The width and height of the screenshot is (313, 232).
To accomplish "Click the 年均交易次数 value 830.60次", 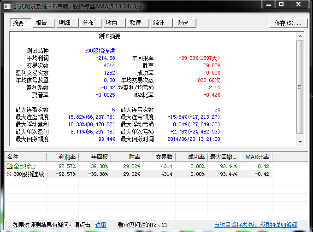I will point(209,80).
